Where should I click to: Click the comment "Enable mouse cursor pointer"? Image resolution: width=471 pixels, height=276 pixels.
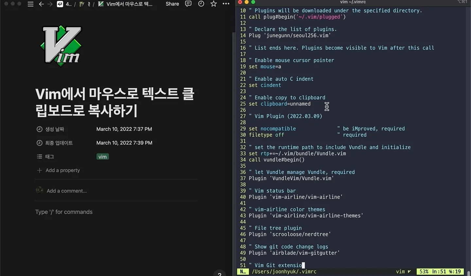(291, 60)
